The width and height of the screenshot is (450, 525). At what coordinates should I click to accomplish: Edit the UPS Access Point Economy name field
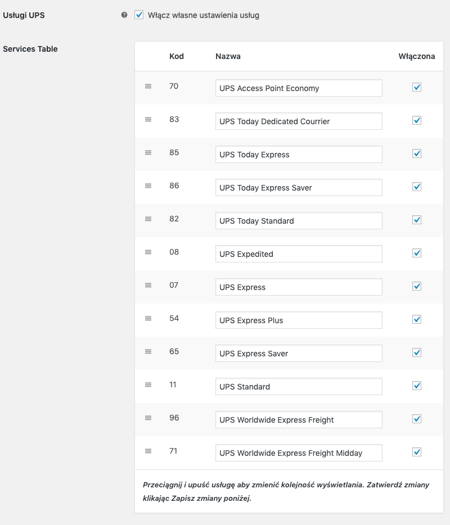click(x=299, y=88)
